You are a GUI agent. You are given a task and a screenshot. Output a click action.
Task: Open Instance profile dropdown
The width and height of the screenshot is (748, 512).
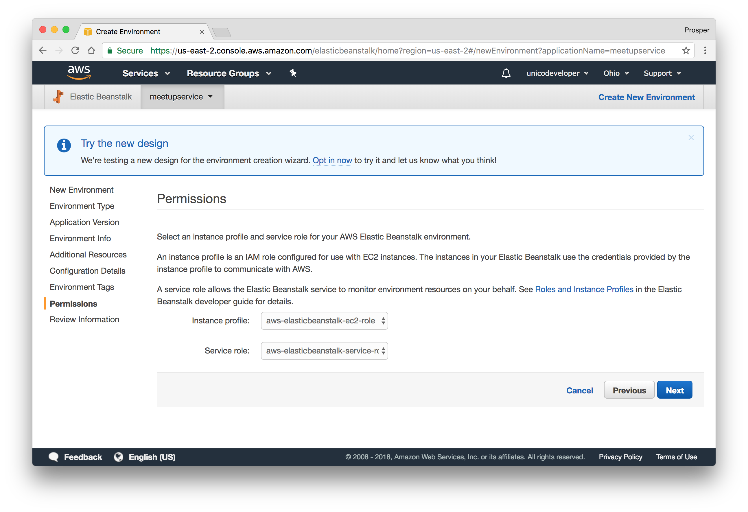[x=324, y=321]
